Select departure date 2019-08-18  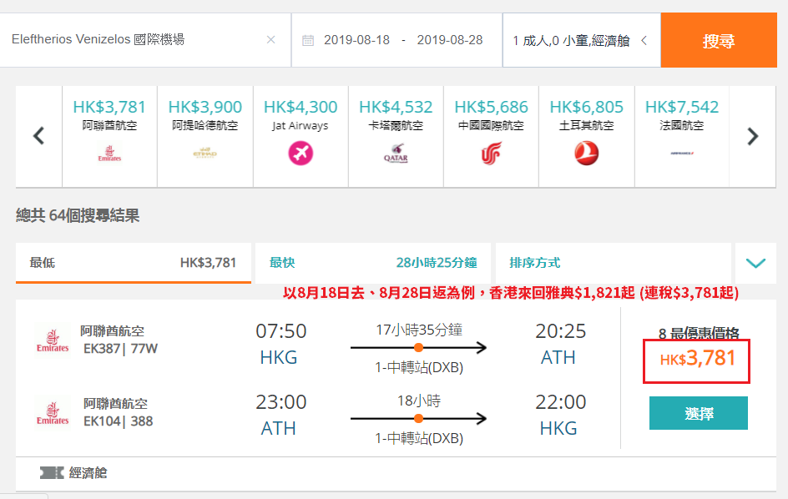pos(356,40)
